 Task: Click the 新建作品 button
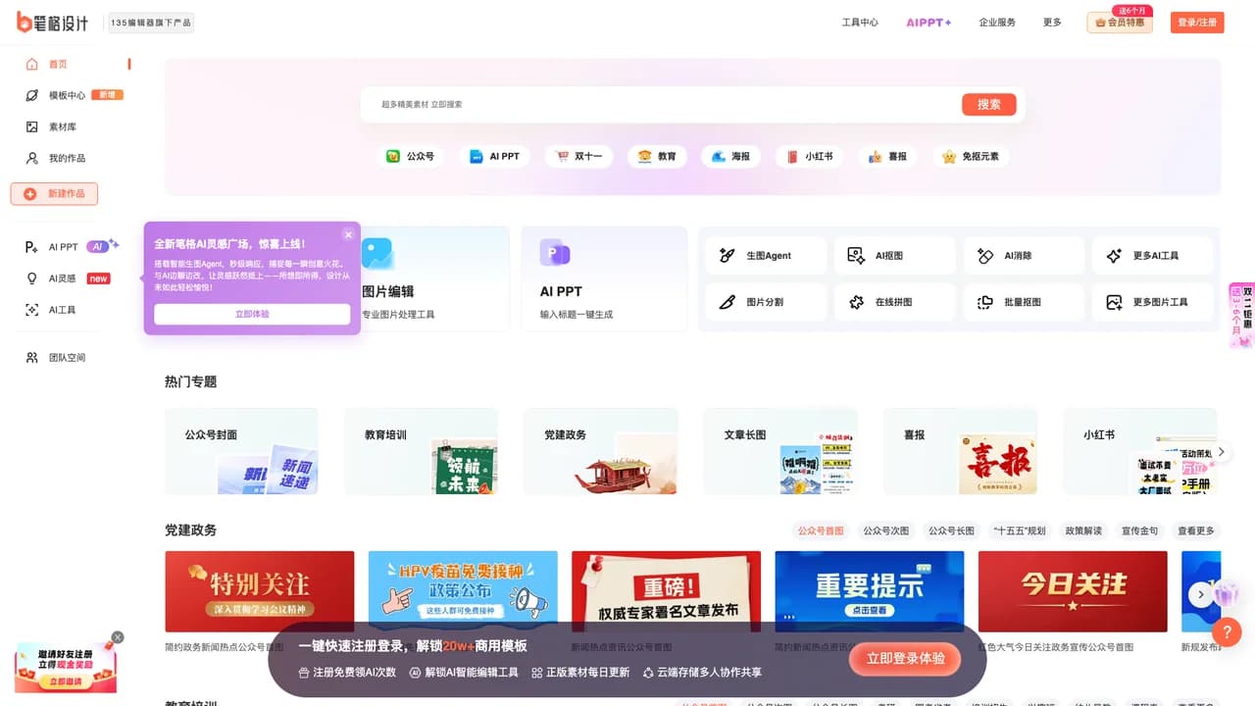(54, 194)
